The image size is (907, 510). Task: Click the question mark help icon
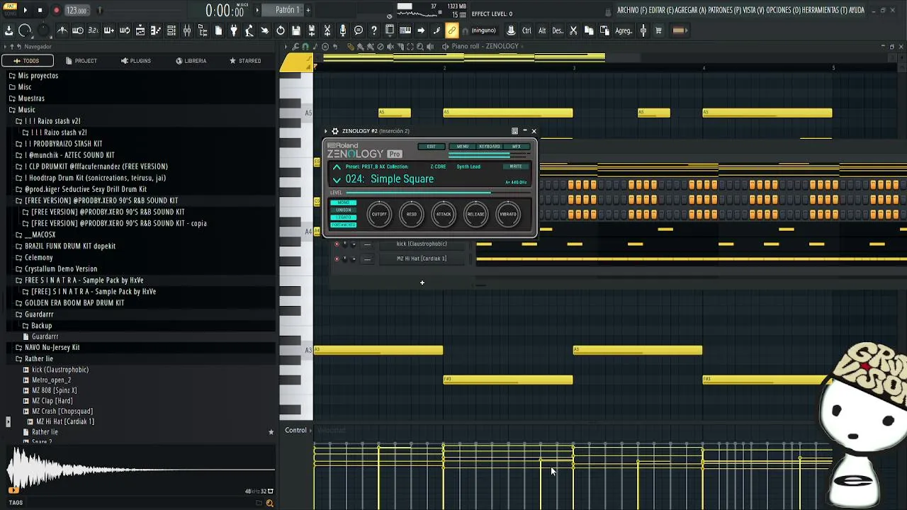click(374, 30)
